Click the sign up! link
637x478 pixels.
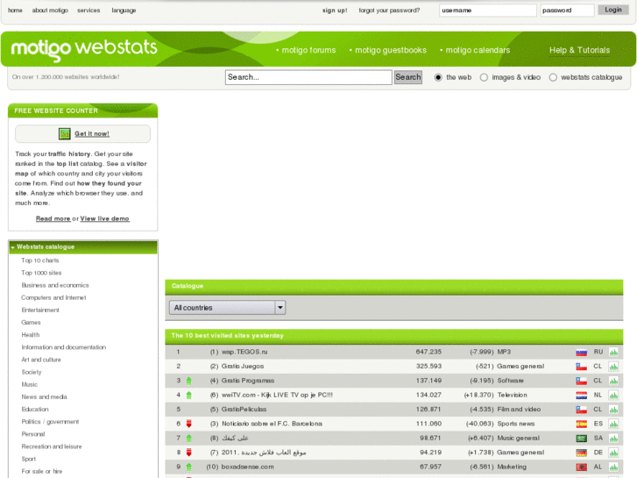coord(335,11)
